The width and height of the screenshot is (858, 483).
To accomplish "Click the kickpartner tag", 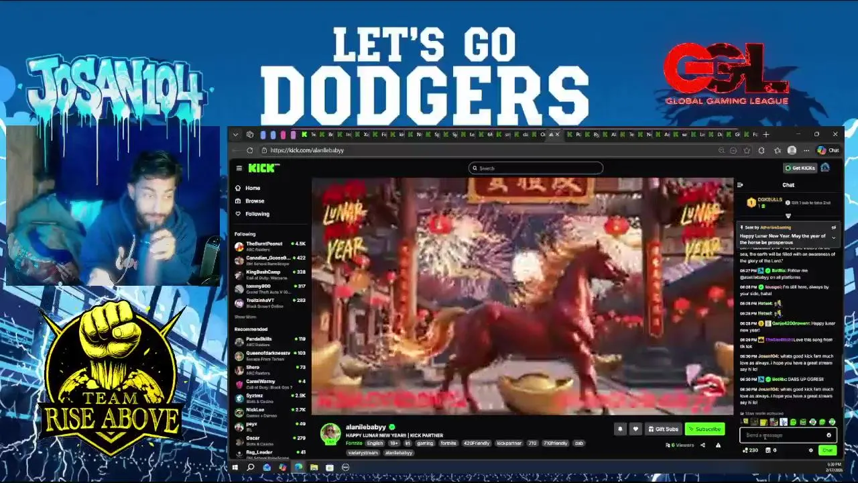I will click(x=509, y=443).
